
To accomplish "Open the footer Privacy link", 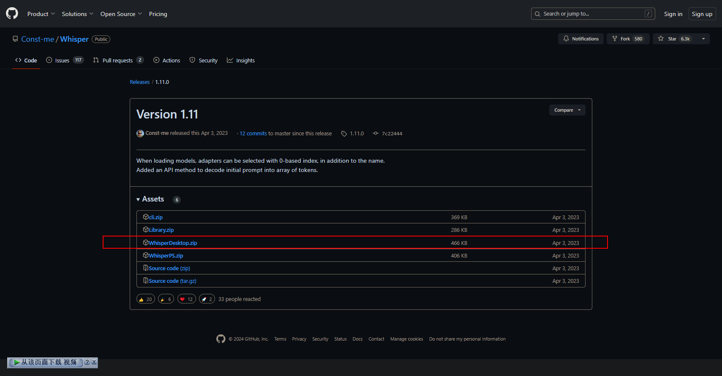I will pos(299,339).
